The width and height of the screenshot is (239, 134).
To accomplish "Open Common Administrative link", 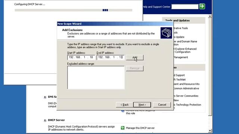I will coord(186,89).
